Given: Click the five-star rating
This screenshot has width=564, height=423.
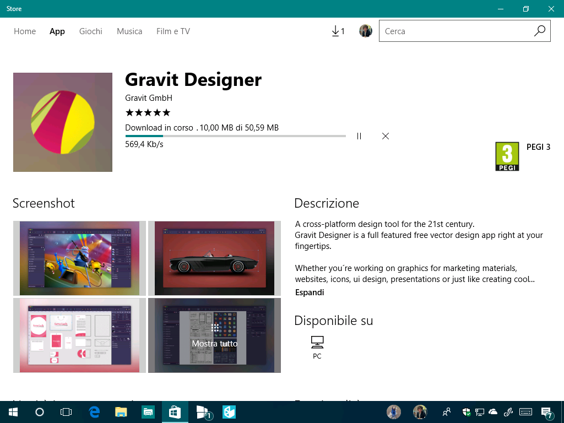Looking at the screenshot, I should (148, 113).
